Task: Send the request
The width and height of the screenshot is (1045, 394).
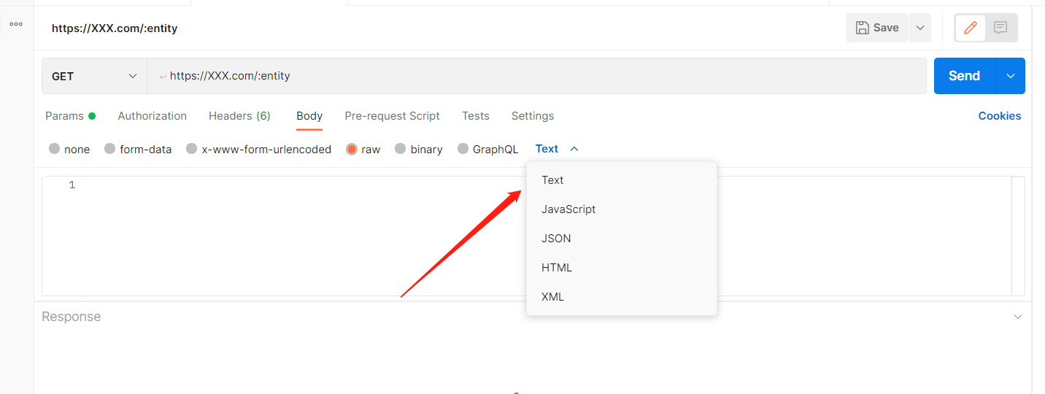Action: [964, 76]
